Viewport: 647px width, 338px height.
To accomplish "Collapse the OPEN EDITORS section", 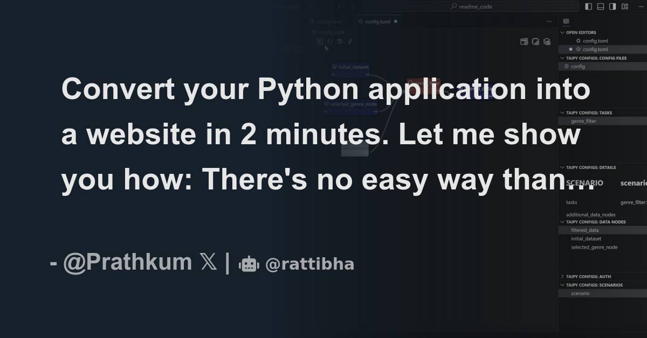I will pyautogui.click(x=562, y=32).
